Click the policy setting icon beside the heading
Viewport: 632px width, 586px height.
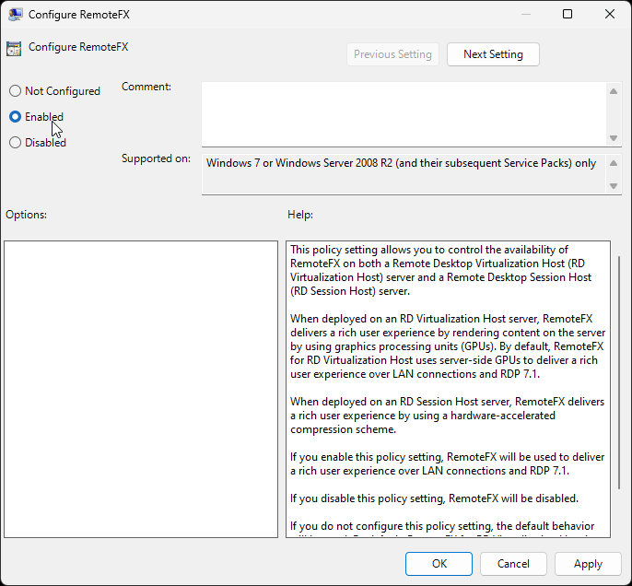point(13,48)
